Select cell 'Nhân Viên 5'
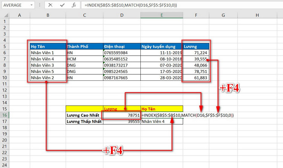Viewport: 283px width, 168px height. pos(48,71)
